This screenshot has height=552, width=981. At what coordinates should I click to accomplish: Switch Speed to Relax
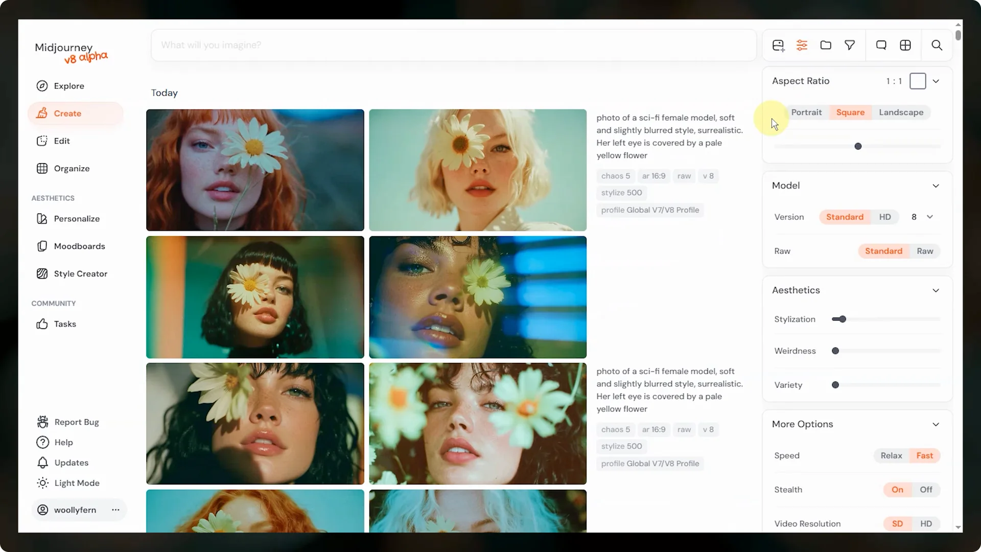pyautogui.click(x=891, y=456)
